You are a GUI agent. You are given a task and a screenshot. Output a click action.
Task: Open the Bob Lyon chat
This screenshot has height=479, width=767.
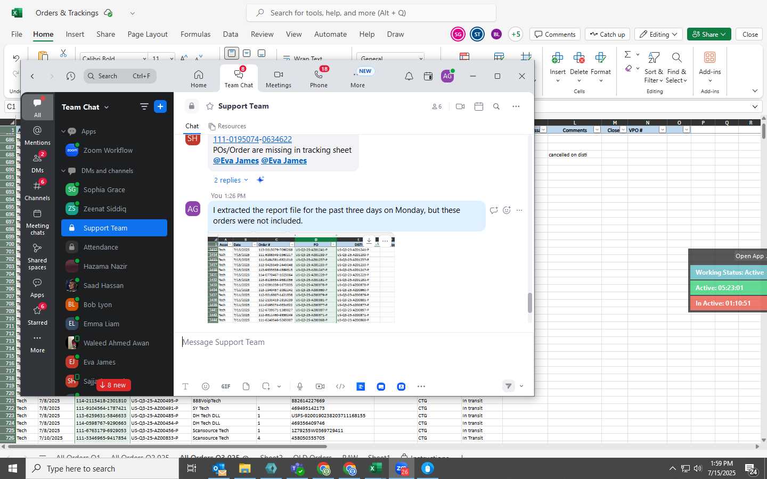click(114, 304)
